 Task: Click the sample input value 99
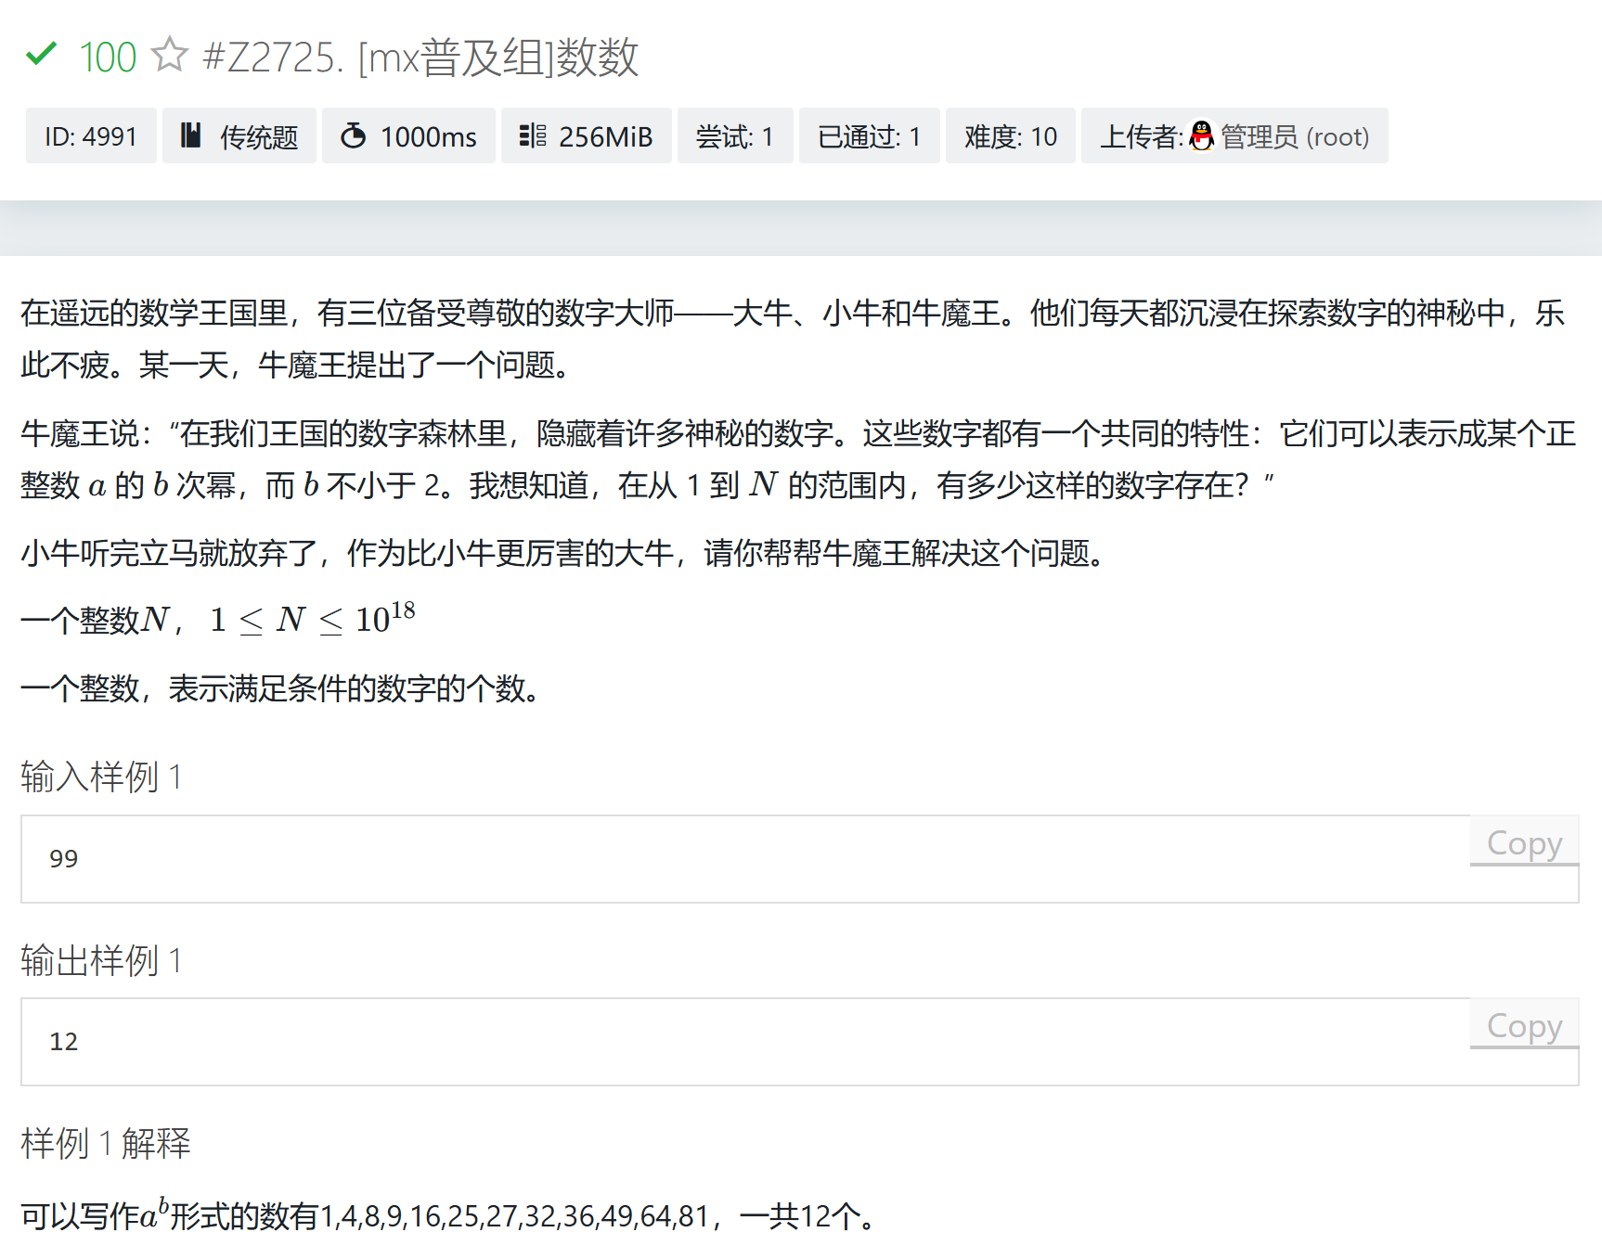click(64, 858)
